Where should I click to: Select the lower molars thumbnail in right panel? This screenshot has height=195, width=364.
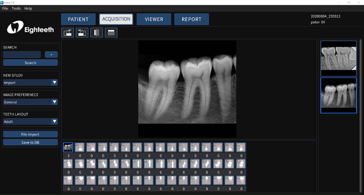(x=338, y=95)
